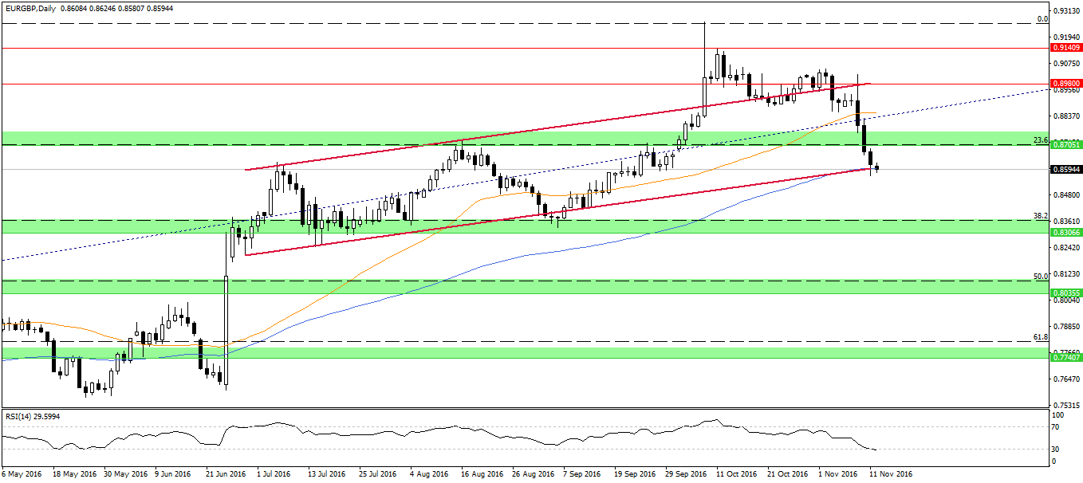Click the 11 Nov 2016 date label
Viewport: 1083px width, 483px height.
click(x=889, y=473)
